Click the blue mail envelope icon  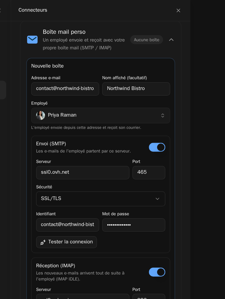(x=32, y=39)
